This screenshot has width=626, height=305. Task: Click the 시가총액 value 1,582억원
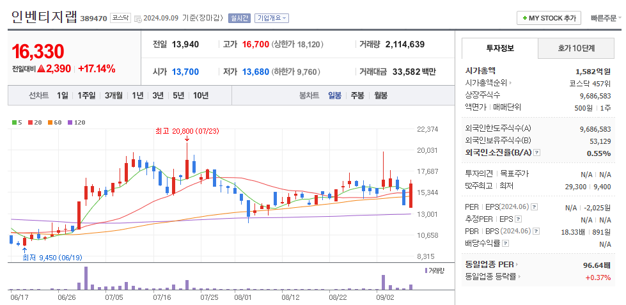click(593, 72)
